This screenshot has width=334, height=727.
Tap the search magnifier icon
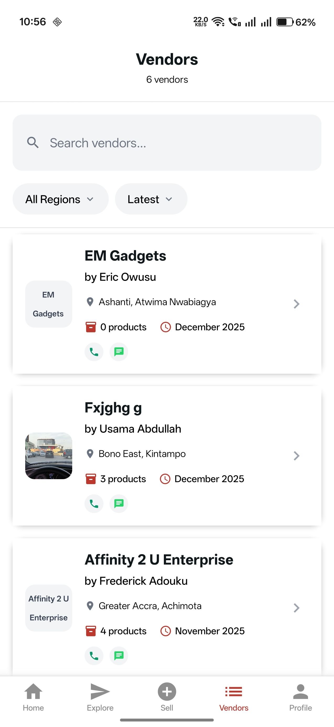tap(33, 143)
